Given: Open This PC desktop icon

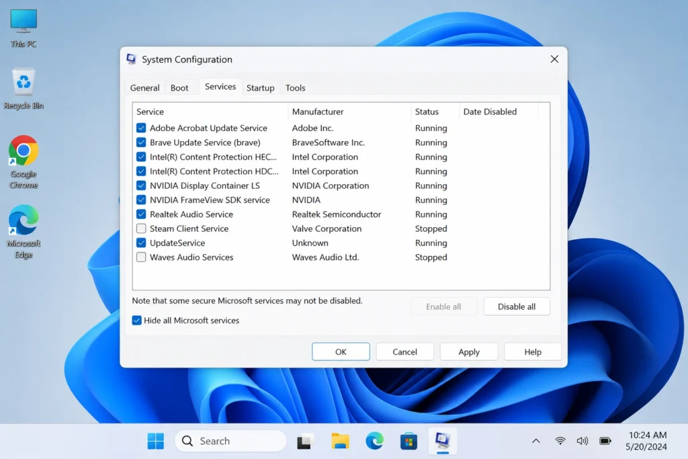Looking at the screenshot, I should coord(24,28).
